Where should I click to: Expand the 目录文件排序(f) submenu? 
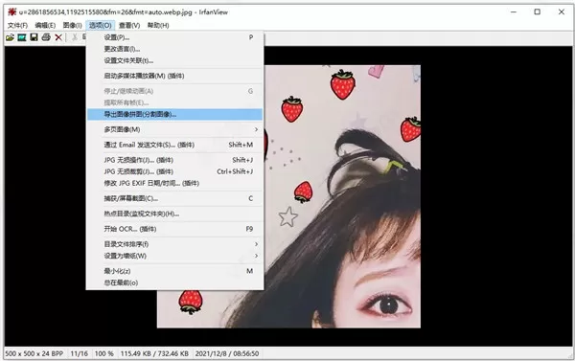click(175, 244)
